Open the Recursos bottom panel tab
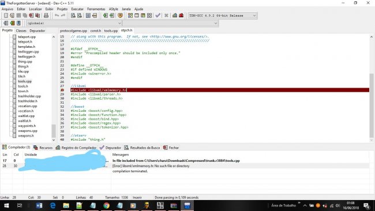This screenshot has height=211, width=375. 43,148
